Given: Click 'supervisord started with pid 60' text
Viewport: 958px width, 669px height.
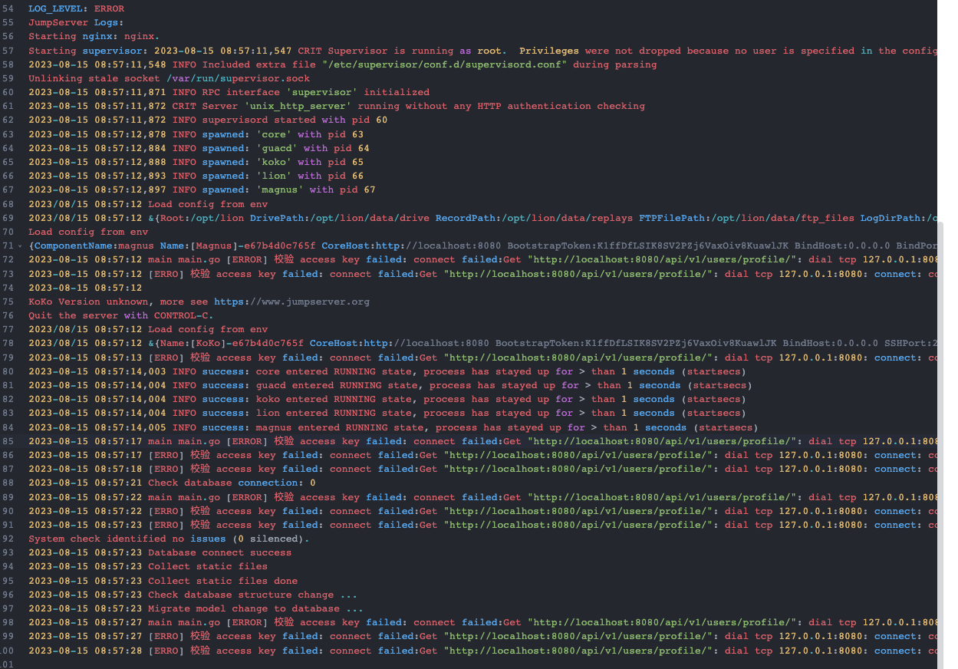Looking at the screenshot, I should click(x=295, y=120).
